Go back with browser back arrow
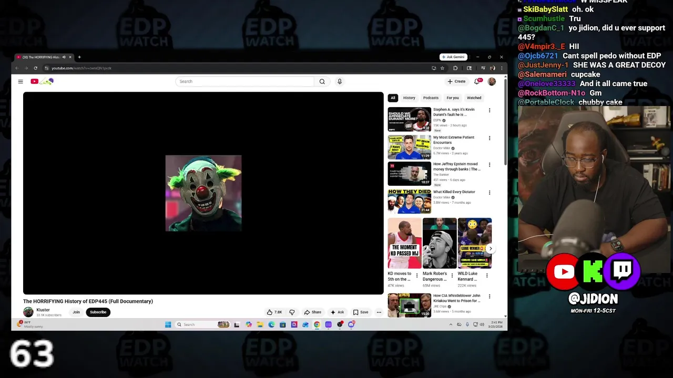Image resolution: width=673 pixels, height=378 pixels. (17, 68)
